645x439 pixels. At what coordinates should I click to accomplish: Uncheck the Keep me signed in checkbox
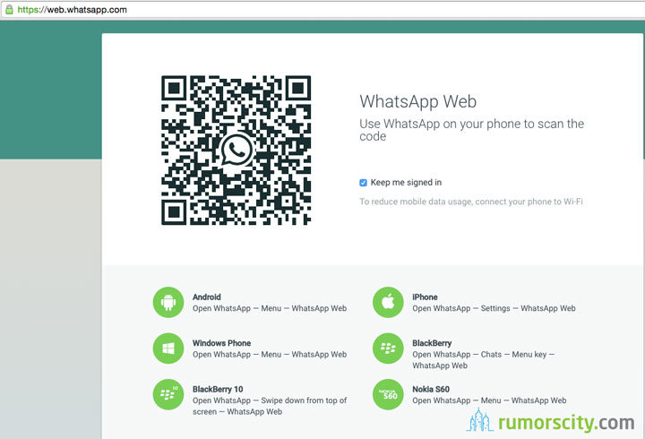pyautogui.click(x=363, y=183)
